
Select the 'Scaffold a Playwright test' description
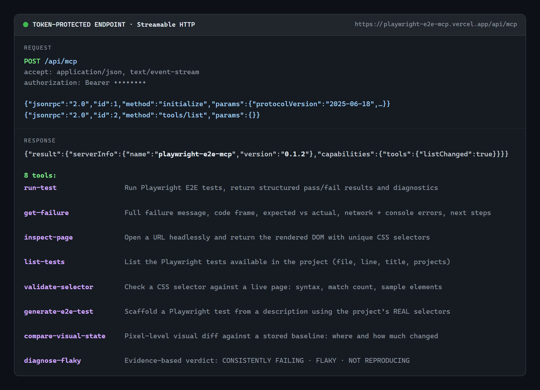(287, 312)
